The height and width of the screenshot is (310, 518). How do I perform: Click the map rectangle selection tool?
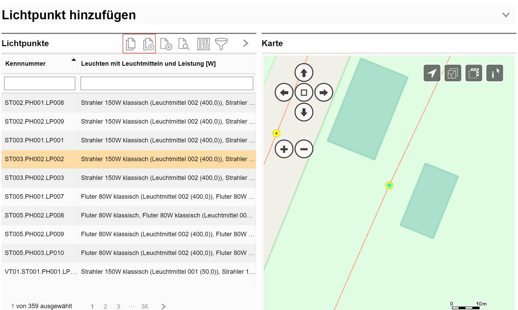point(474,73)
